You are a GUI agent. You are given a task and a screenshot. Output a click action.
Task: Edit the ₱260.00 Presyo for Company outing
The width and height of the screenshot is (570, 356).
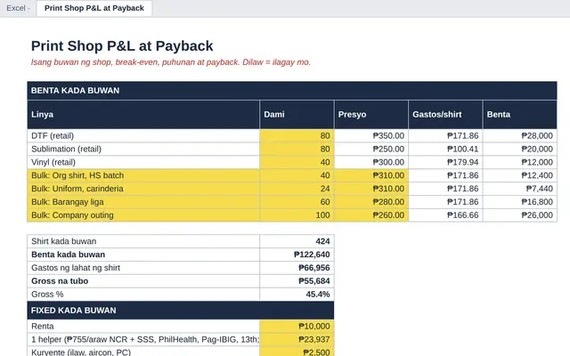[371, 215]
